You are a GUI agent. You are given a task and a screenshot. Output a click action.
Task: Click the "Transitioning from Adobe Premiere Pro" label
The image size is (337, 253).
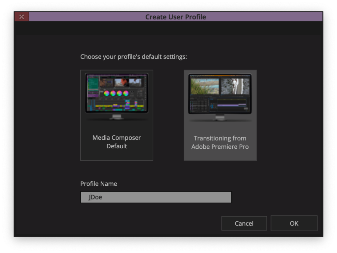[x=220, y=142]
